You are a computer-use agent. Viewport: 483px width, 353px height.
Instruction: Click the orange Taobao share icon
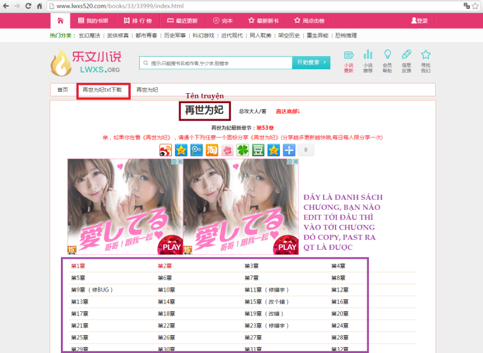click(x=212, y=150)
